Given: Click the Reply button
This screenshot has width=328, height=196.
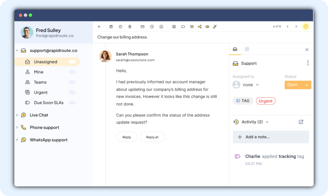Looking at the screenshot, I should pos(127,137).
